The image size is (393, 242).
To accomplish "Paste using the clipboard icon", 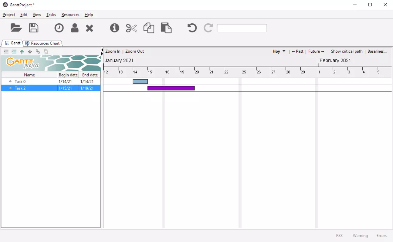I will point(166,28).
